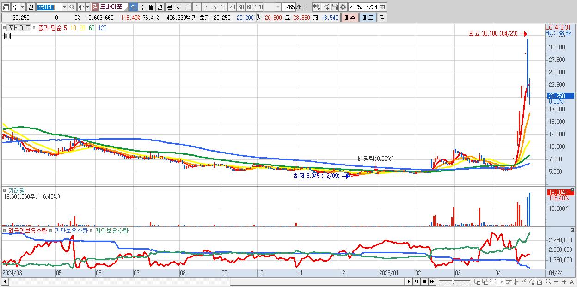The height and width of the screenshot is (287, 577).
Task: Click the stop button in bottom controls
Action: pyautogui.click(x=424, y=281)
